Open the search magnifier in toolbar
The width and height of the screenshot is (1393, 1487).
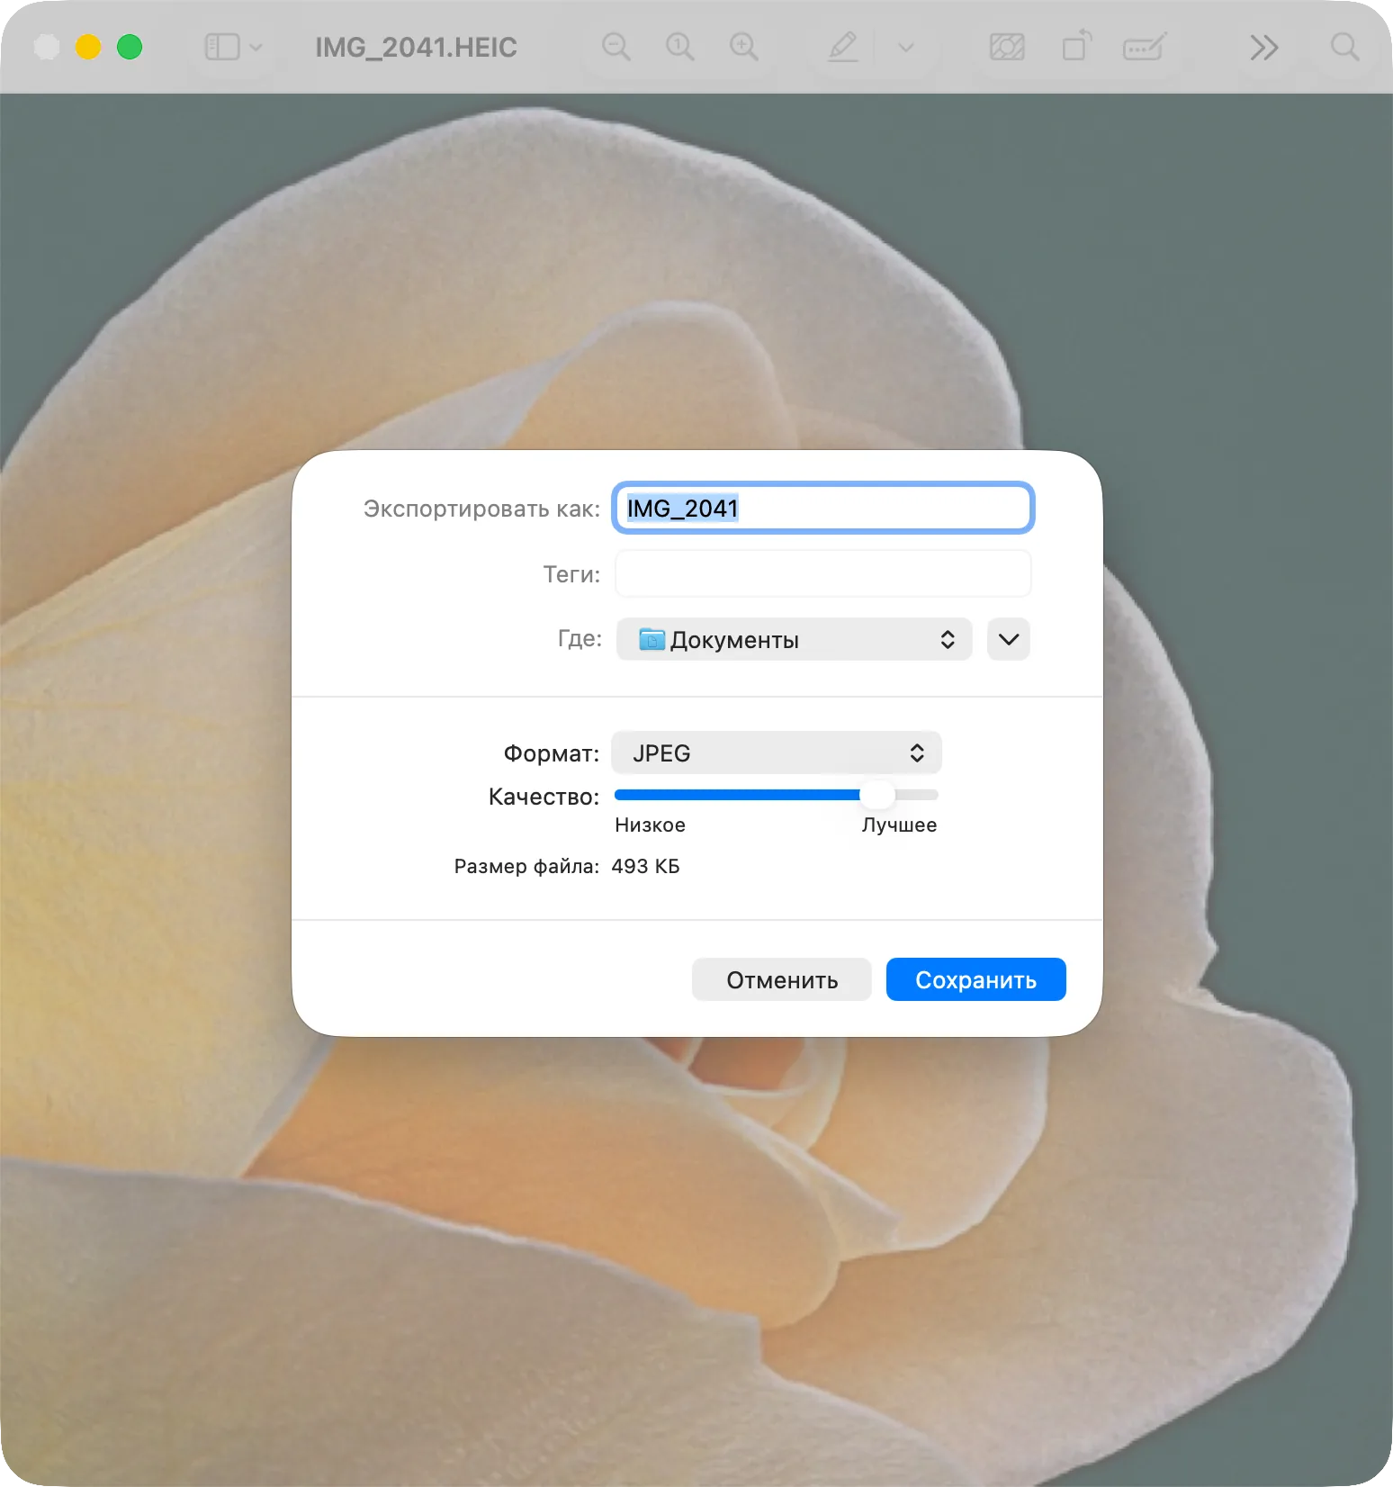1345,47
